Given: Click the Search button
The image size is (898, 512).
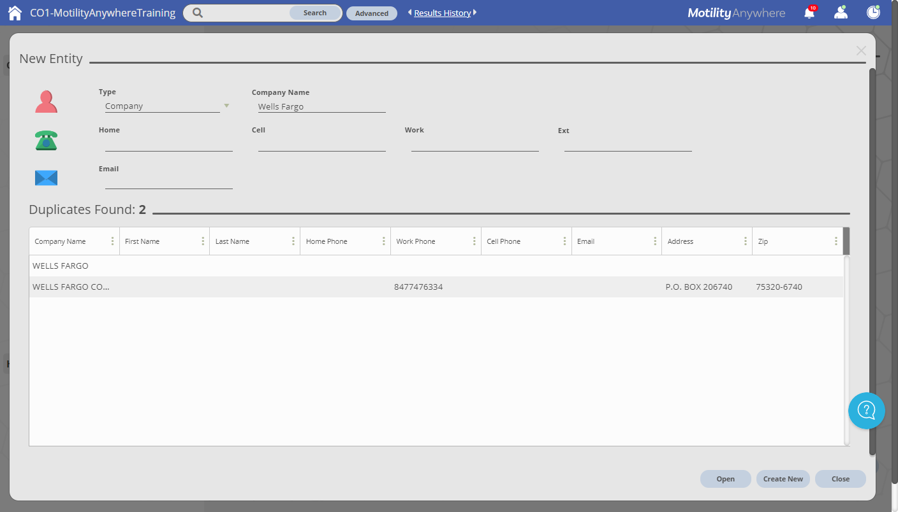Looking at the screenshot, I should (x=315, y=13).
